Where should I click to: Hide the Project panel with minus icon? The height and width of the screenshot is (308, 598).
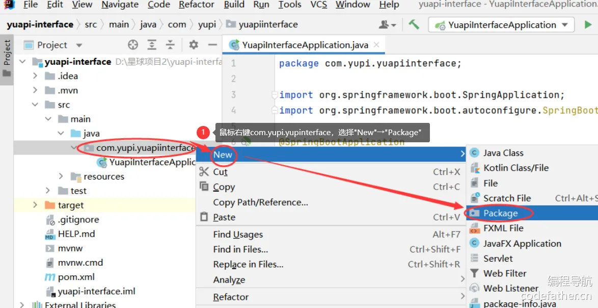(212, 45)
